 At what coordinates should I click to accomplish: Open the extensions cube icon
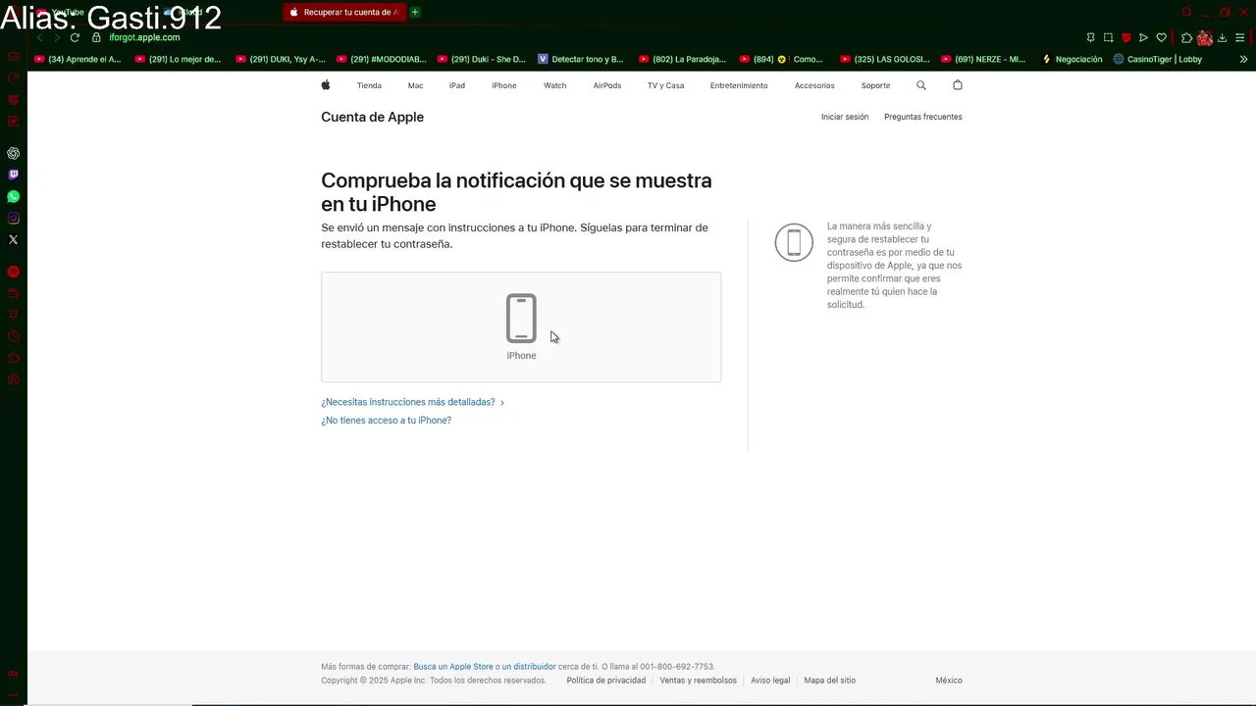pos(1187,37)
